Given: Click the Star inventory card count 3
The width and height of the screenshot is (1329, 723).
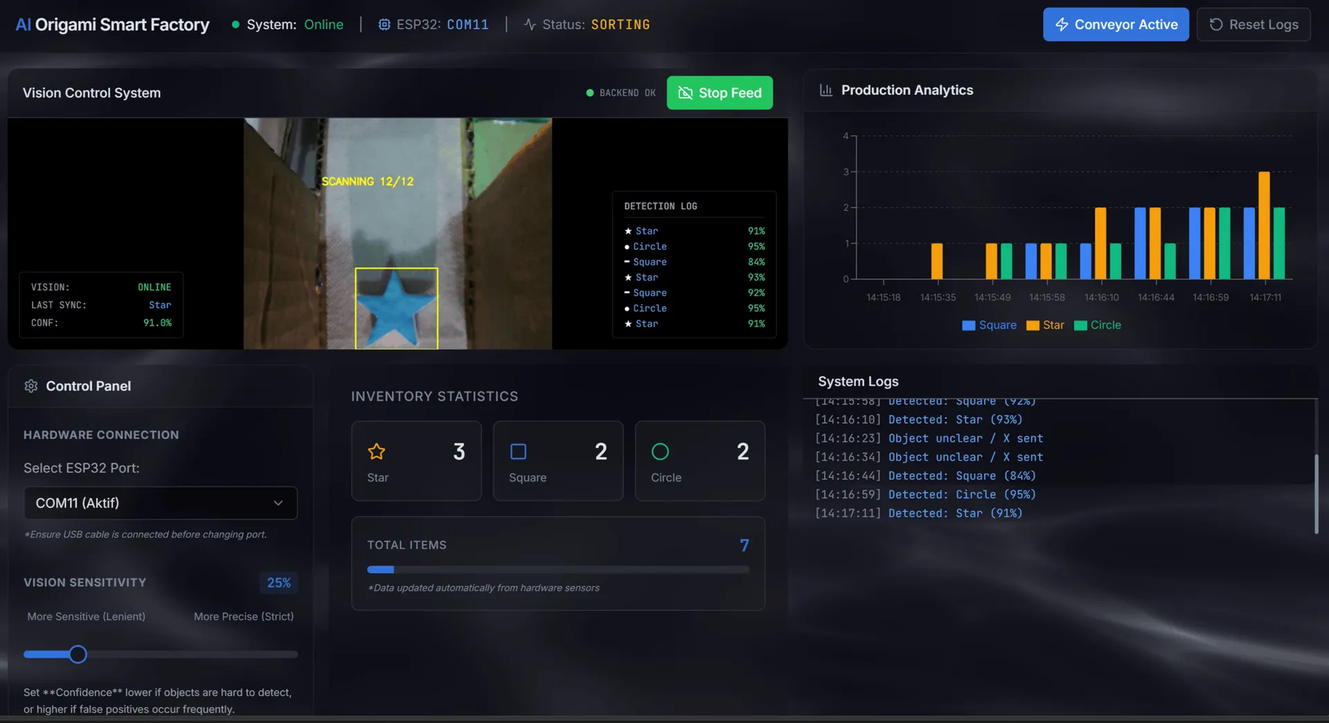Looking at the screenshot, I should (459, 452).
